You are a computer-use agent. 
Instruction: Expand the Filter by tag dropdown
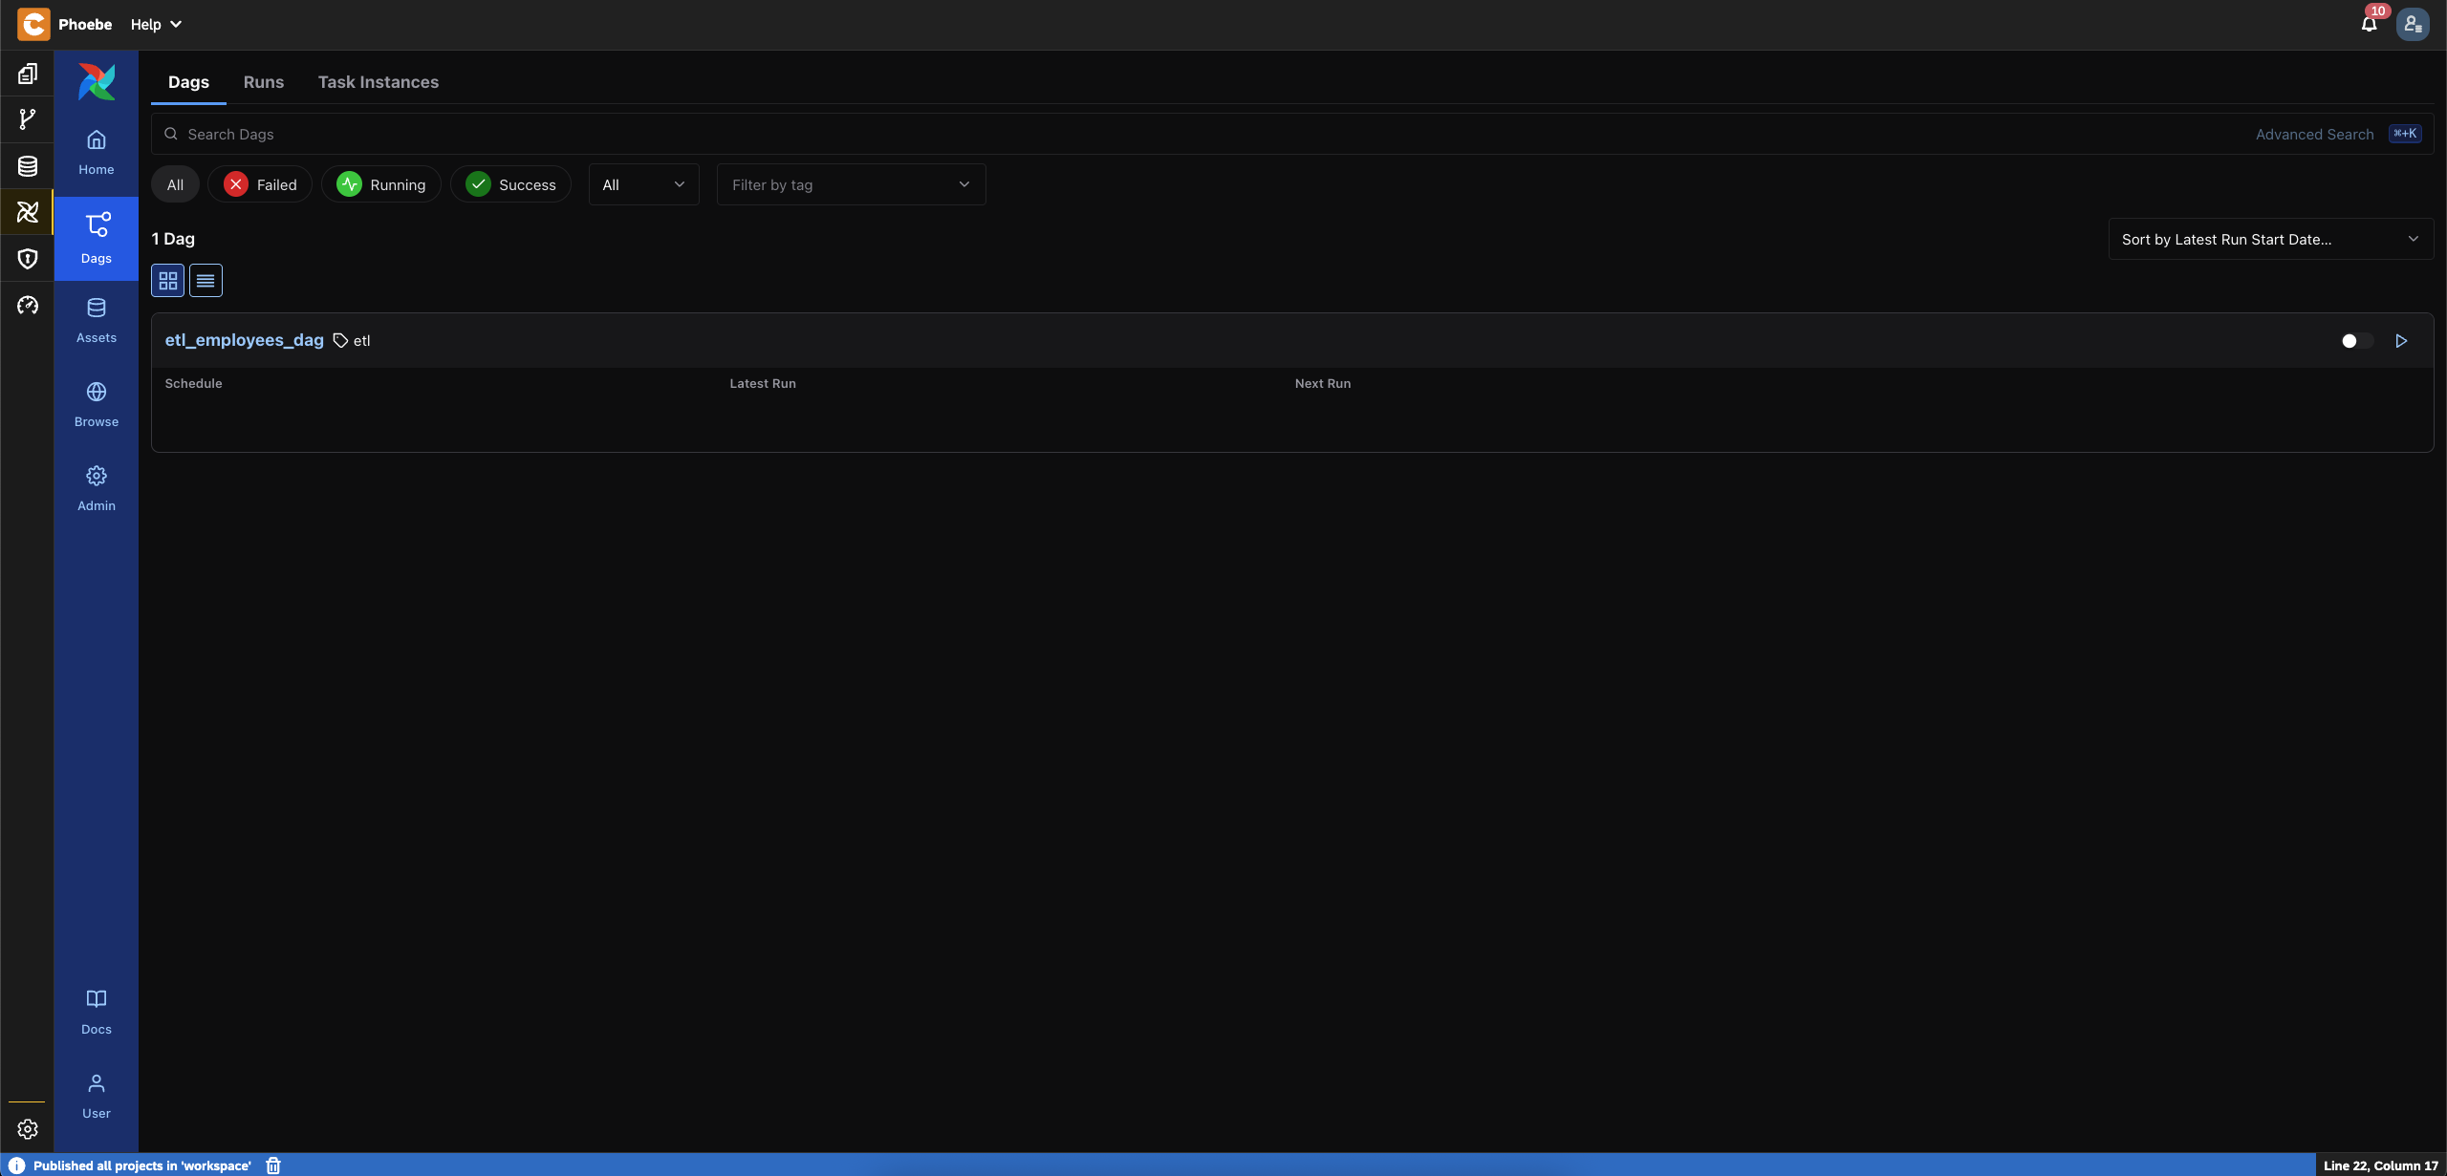coord(851,185)
